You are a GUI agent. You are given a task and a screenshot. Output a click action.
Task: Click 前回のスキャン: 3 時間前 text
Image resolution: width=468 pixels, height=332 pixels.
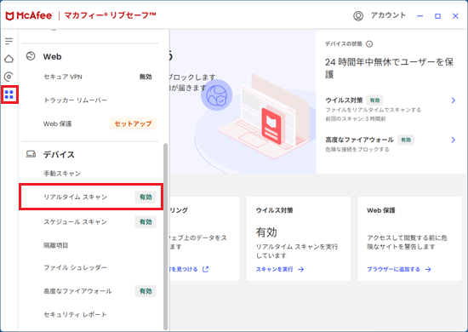click(356, 119)
